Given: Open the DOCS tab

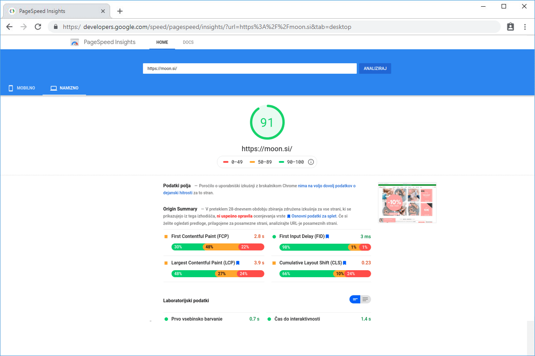Looking at the screenshot, I should point(188,42).
